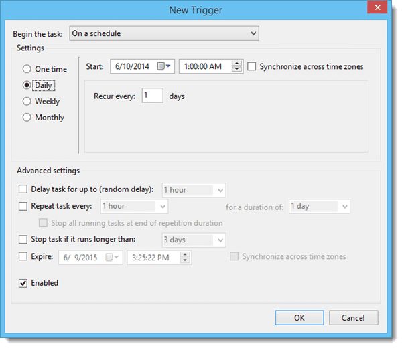Click the Recur every days input box

pyautogui.click(x=153, y=95)
